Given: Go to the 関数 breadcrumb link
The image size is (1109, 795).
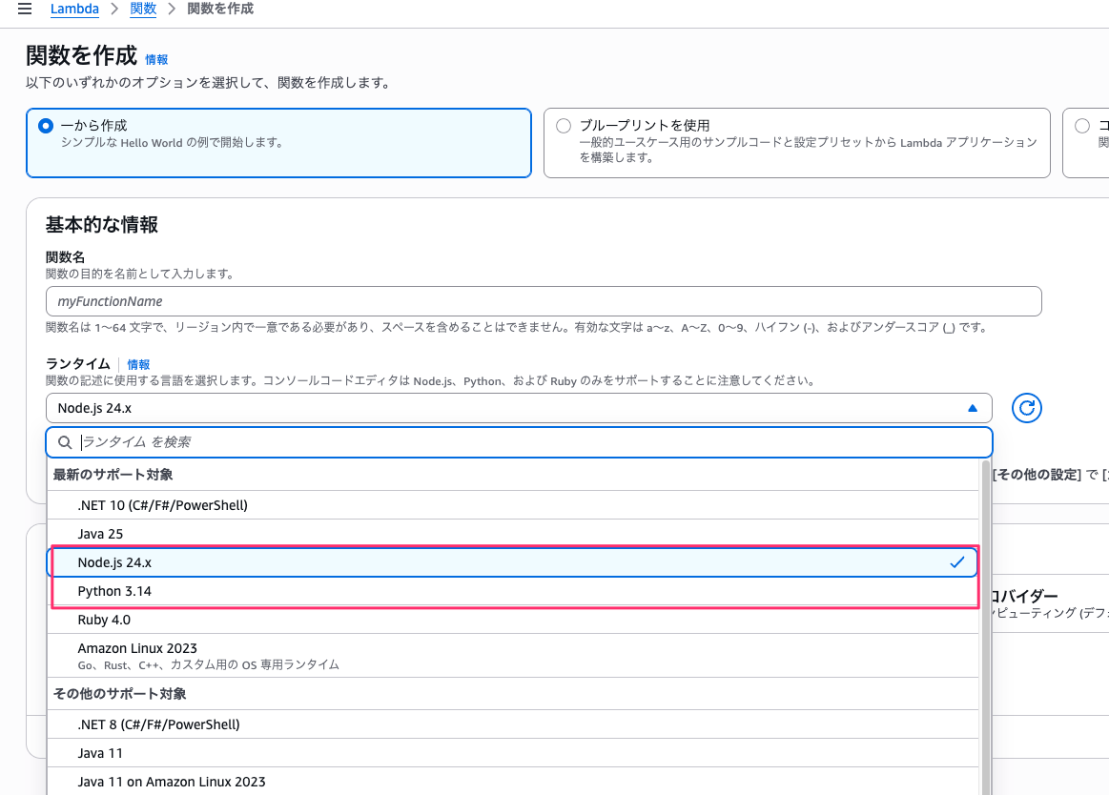Looking at the screenshot, I should tap(143, 10).
